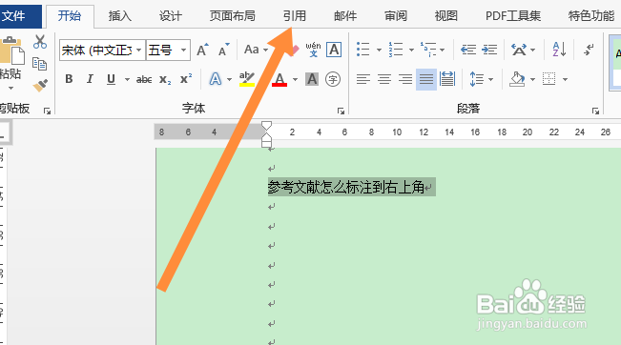Click enclosed character 字 icon
Image resolution: width=621 pixels, height=345 pixels.
click(x=333, y=79)
